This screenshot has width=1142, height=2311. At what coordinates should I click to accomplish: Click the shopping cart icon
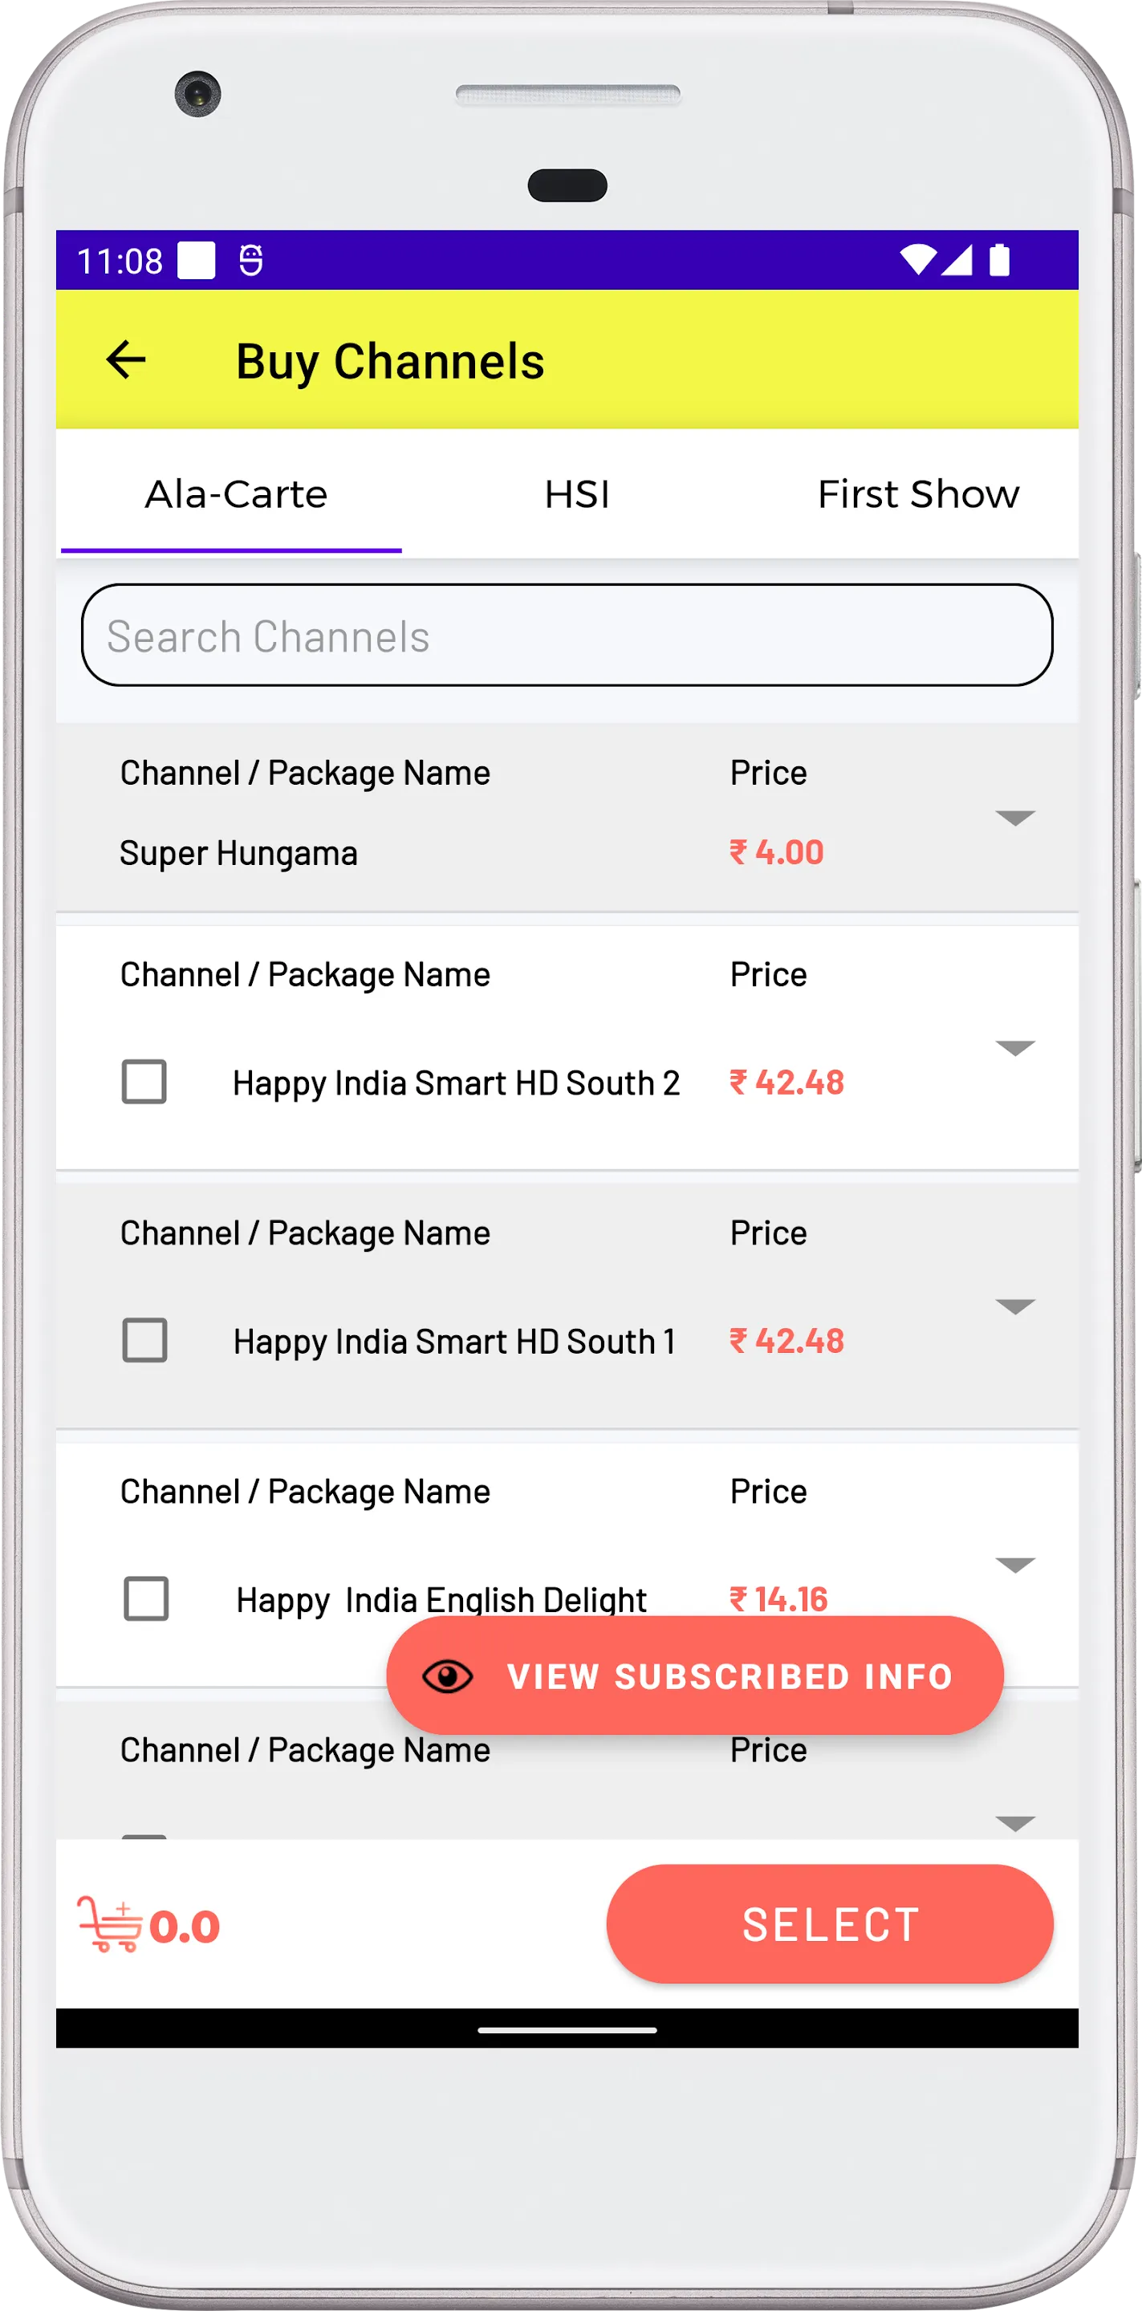pos(109,1923)
